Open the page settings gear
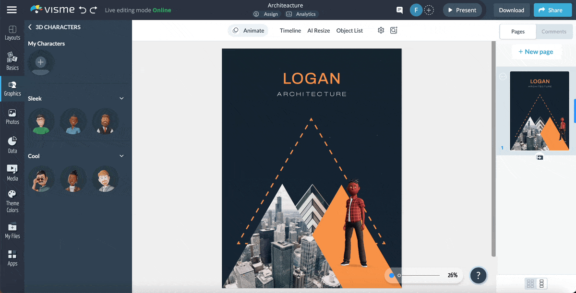 (381, 30)
